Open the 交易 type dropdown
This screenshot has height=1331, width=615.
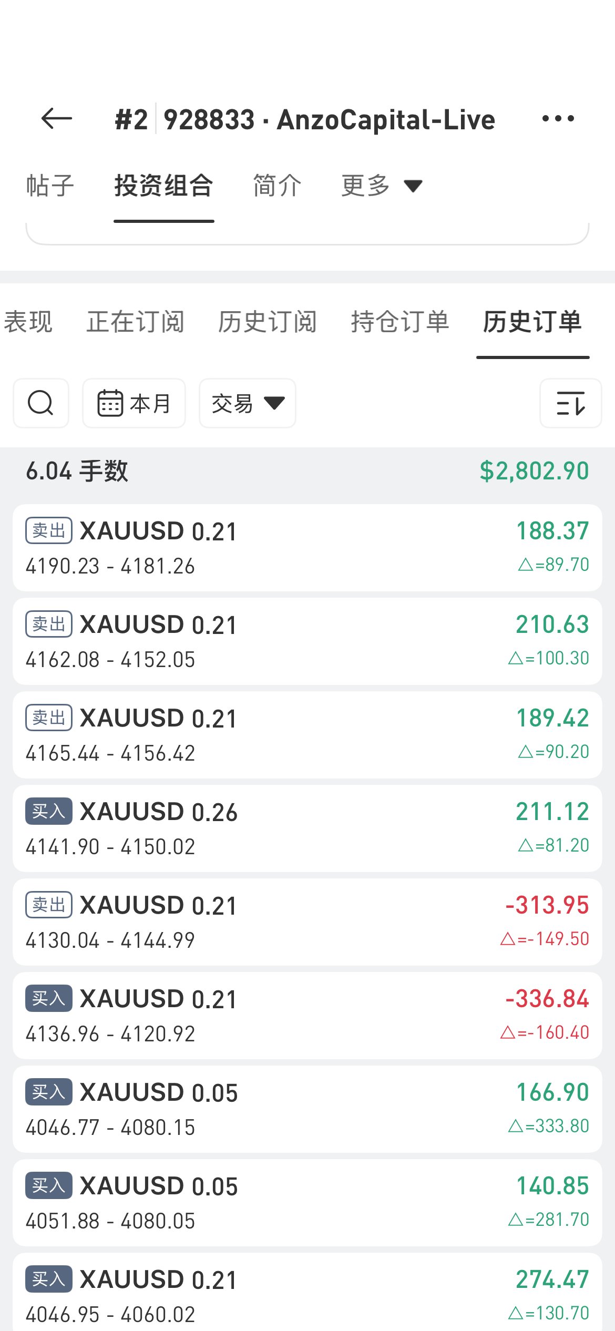[248, 403]
